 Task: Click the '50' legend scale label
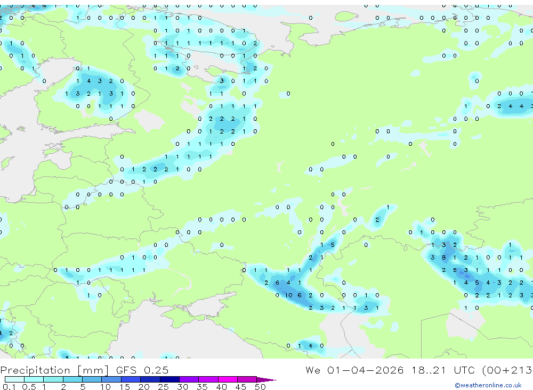point(260,387)
